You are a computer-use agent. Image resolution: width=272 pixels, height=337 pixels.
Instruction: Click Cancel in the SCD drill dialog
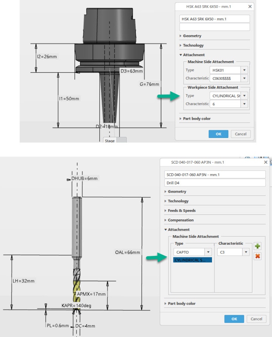(256, 319)
